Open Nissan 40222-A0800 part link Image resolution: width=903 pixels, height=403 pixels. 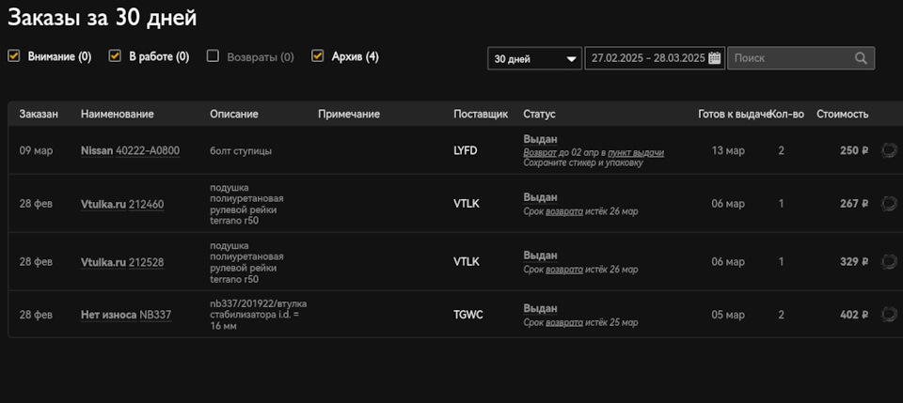pos(130,150)
